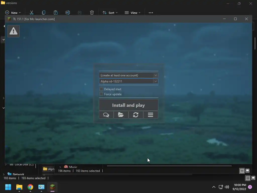Click the Minecraft launcher taskbar icon

click(x=52, y=187)
